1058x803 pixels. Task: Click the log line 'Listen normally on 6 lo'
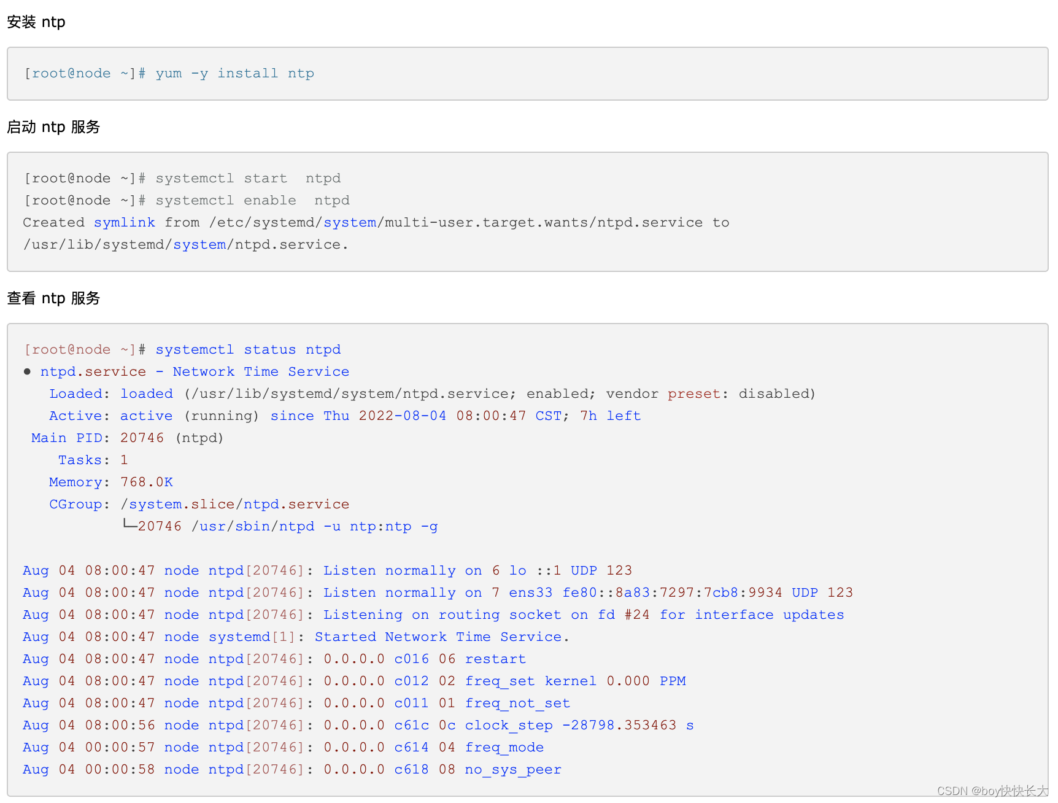coord(328,571)
